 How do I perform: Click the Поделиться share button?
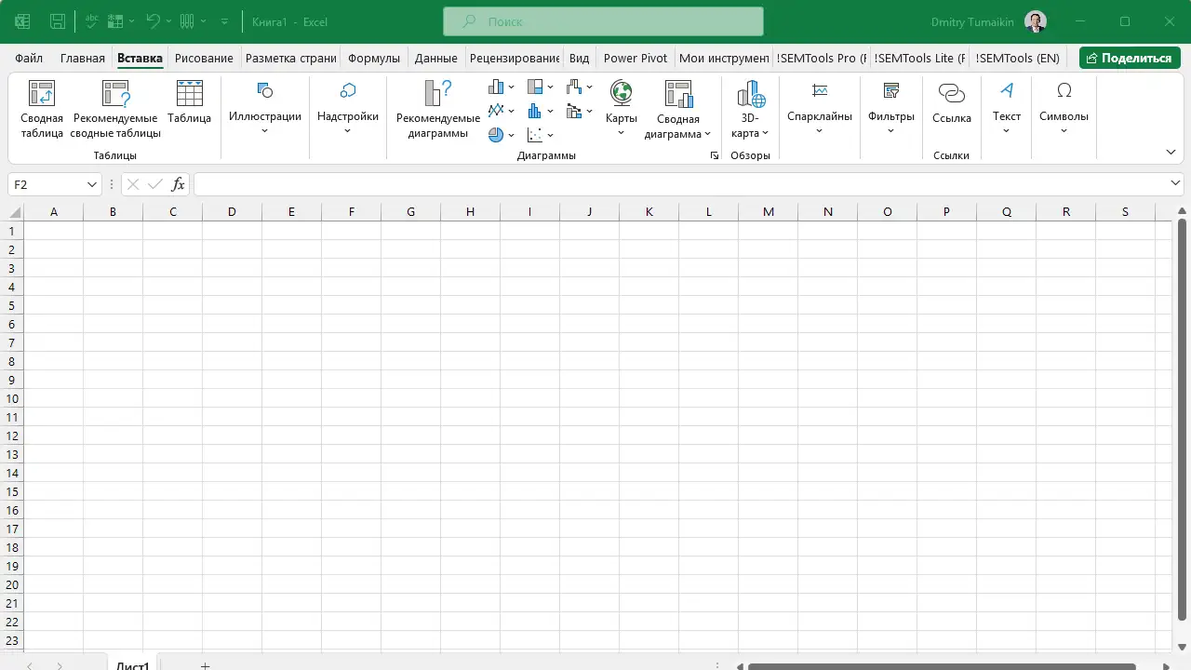click(x=1130, y=58)
